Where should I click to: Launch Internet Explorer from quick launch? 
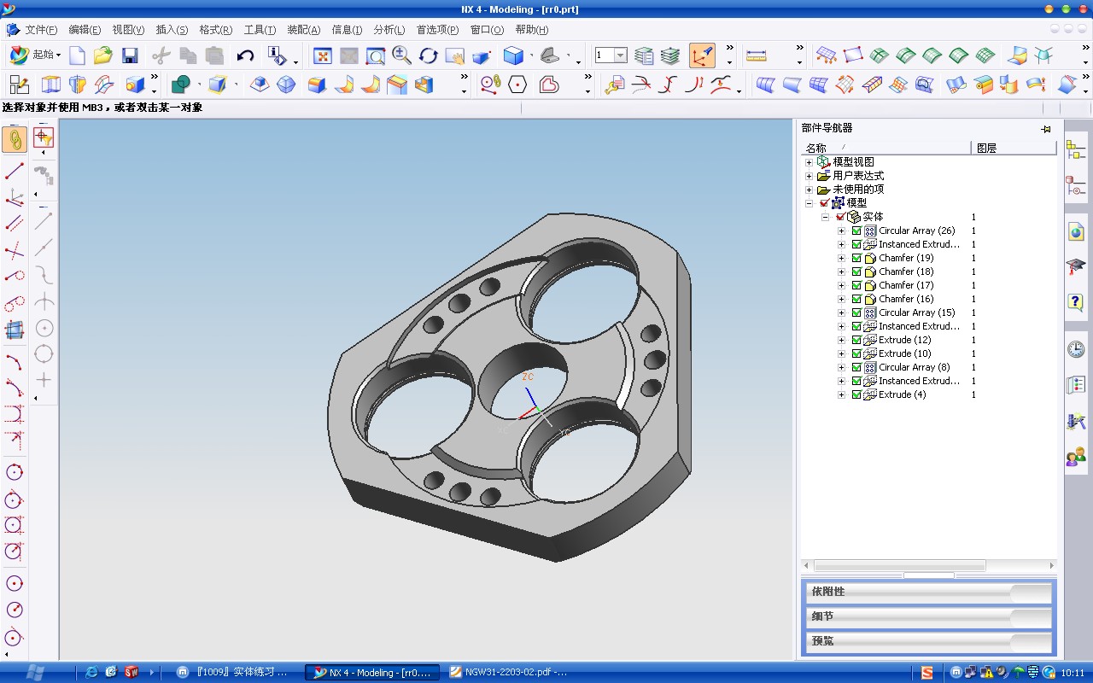[91, 672]
